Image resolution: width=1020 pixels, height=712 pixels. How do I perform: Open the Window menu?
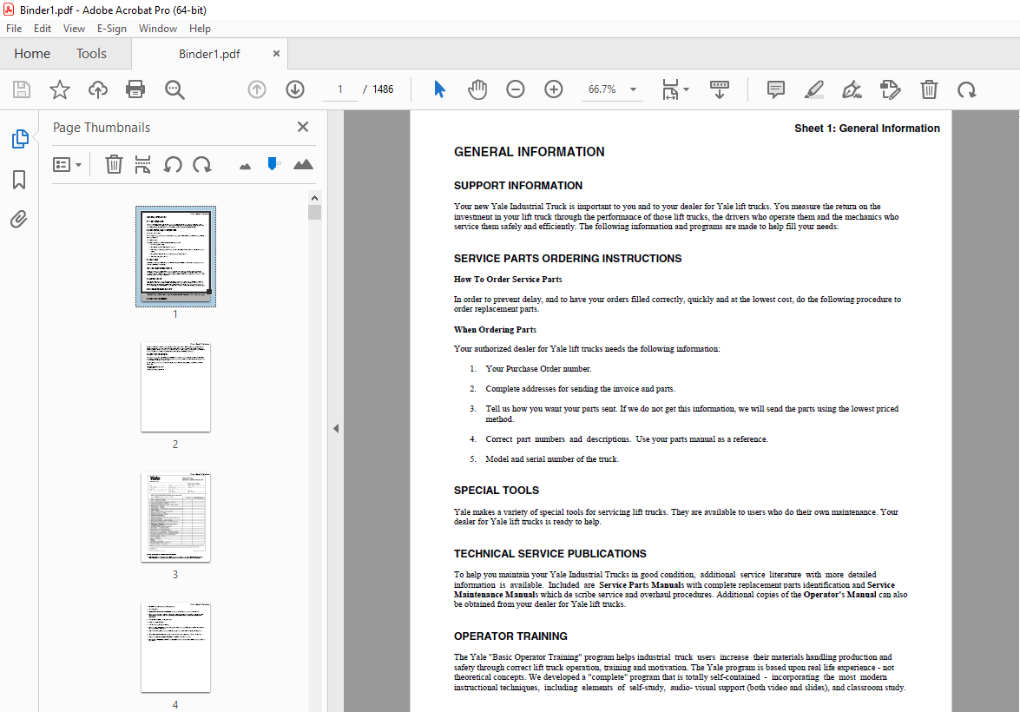157,29
